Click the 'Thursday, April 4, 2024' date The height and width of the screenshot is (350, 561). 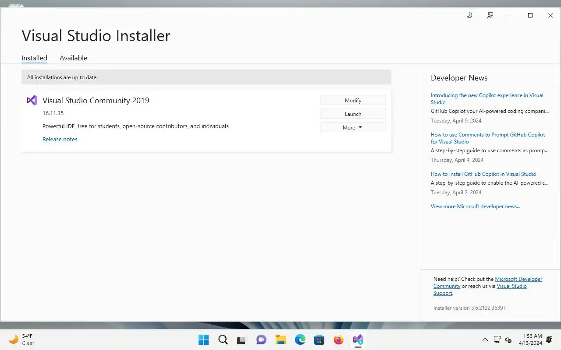[x=457, y=160]
